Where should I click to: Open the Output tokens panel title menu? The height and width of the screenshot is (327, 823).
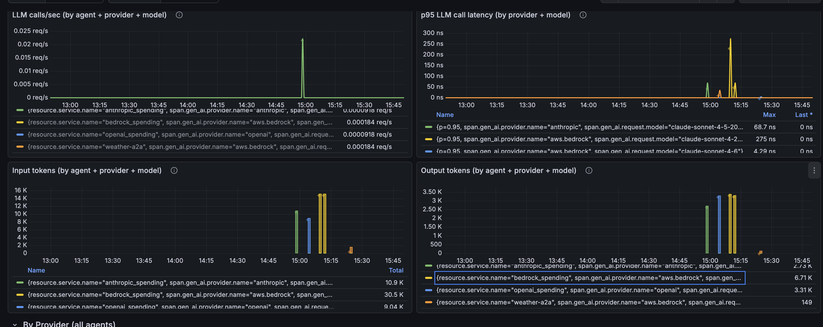click(x=498, y=170)
